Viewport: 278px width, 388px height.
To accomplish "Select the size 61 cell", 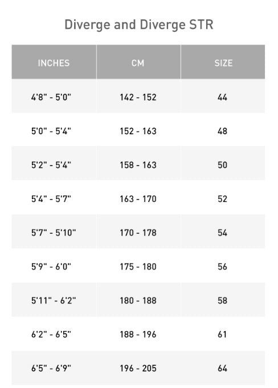I will (x=223, y=333).
